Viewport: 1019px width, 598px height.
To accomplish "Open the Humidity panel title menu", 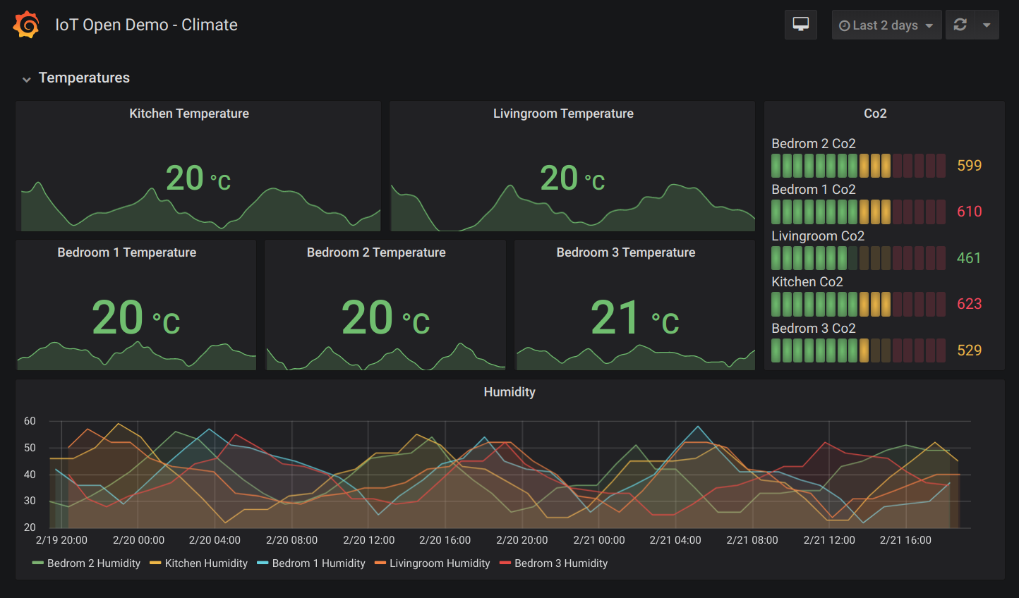I will pos(509,392).
